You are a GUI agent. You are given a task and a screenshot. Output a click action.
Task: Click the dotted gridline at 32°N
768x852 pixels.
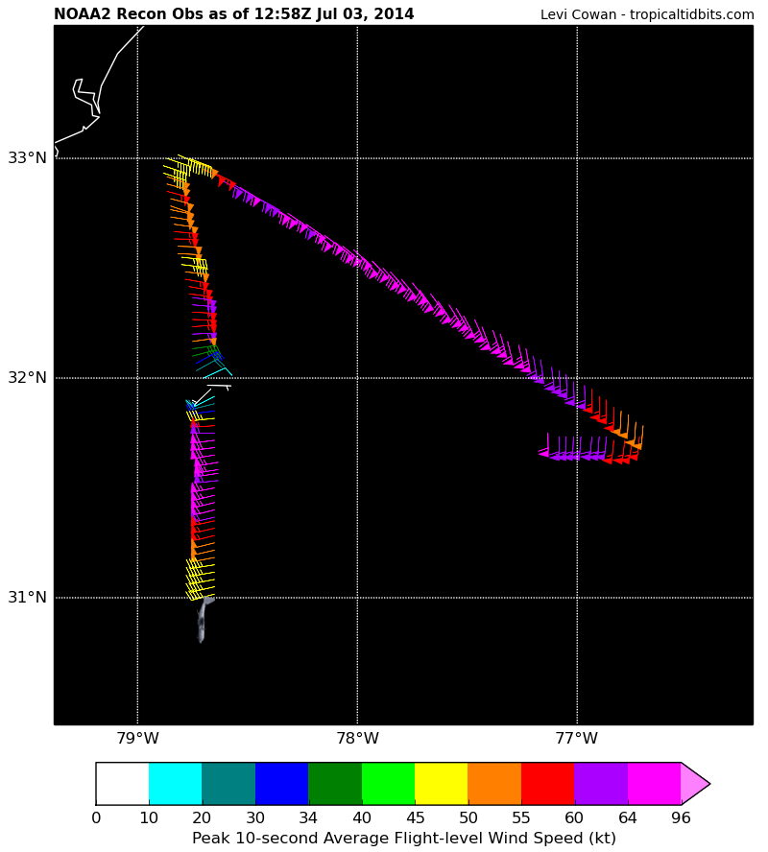[x=432, y=378]
